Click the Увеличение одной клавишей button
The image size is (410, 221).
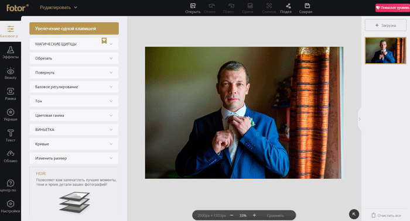coord(74,29)
